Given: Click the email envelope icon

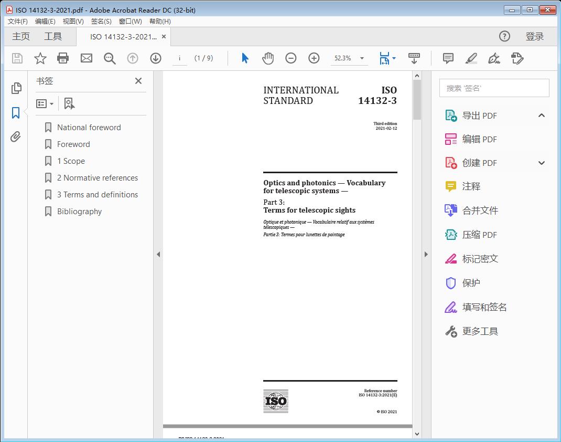Looking at the screenshot, I should tap(87, 58).
